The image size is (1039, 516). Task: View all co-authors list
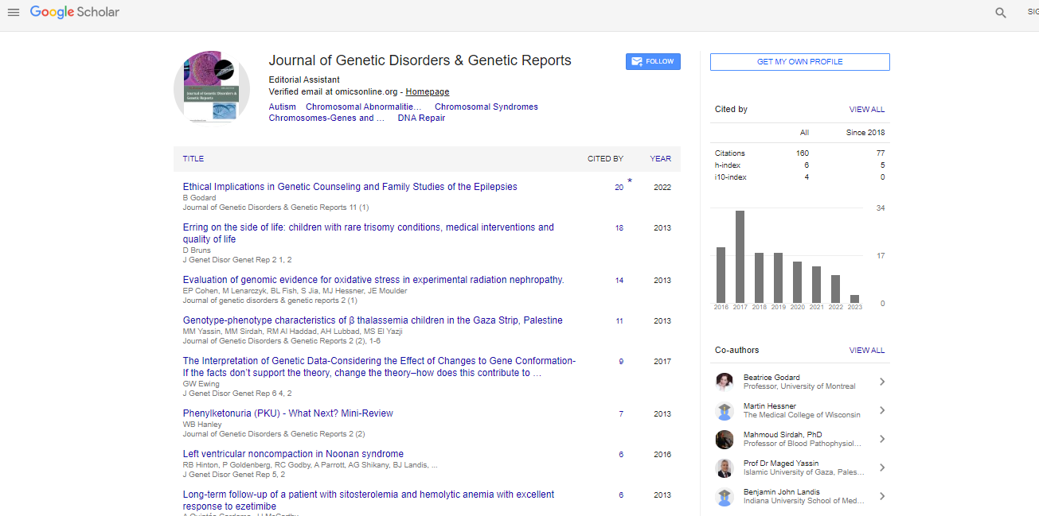867,351
